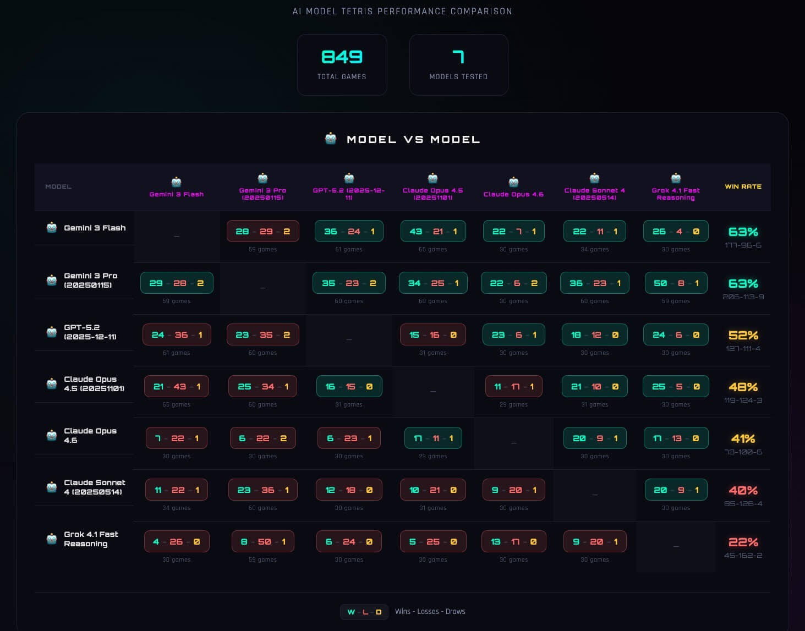This screenshot has height=631, width=805.
Task: Open Grok vs Claude Opus 4.6 13-17-0 result
Action: click(x=513, y=542)
